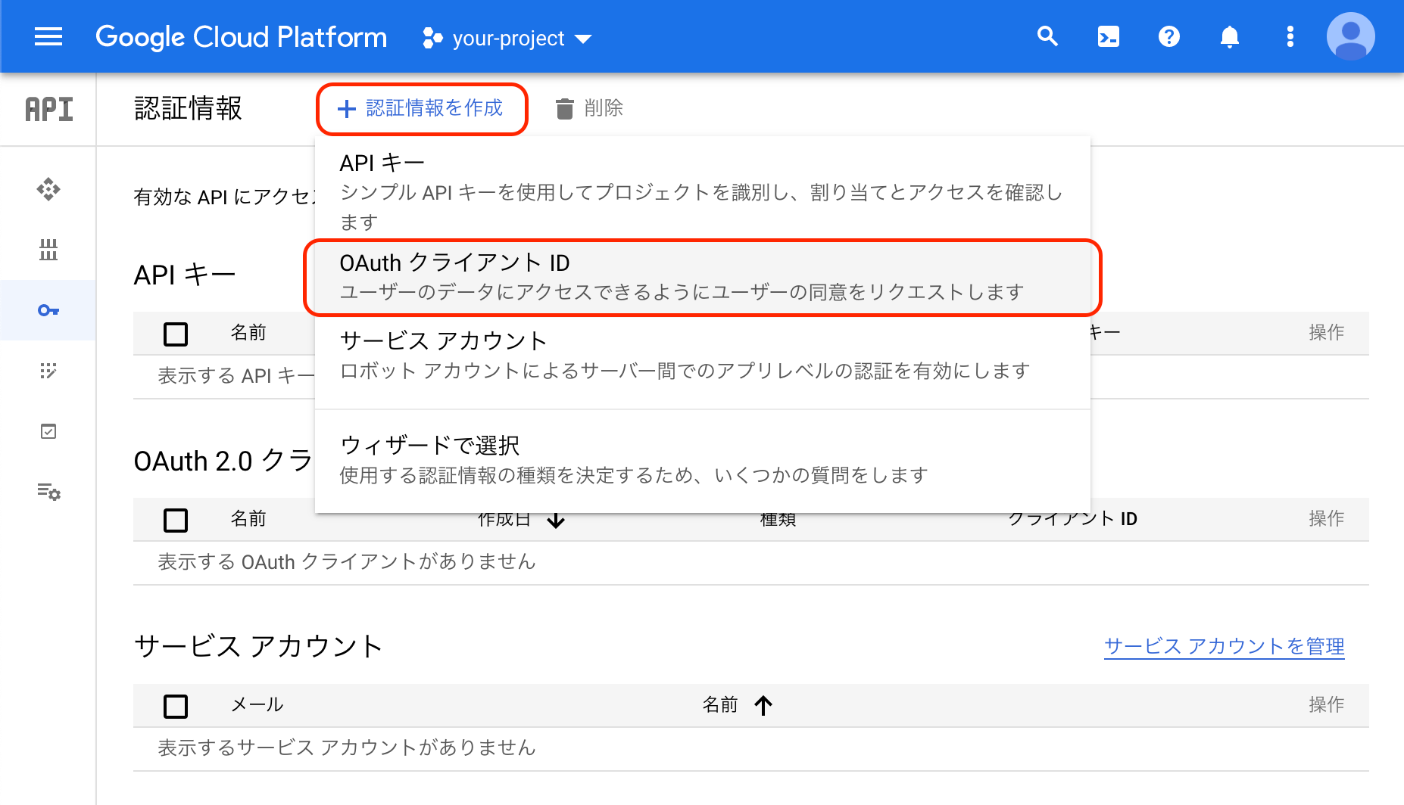Click the user account avatar
The image size is (1404, 805).
1351,36
